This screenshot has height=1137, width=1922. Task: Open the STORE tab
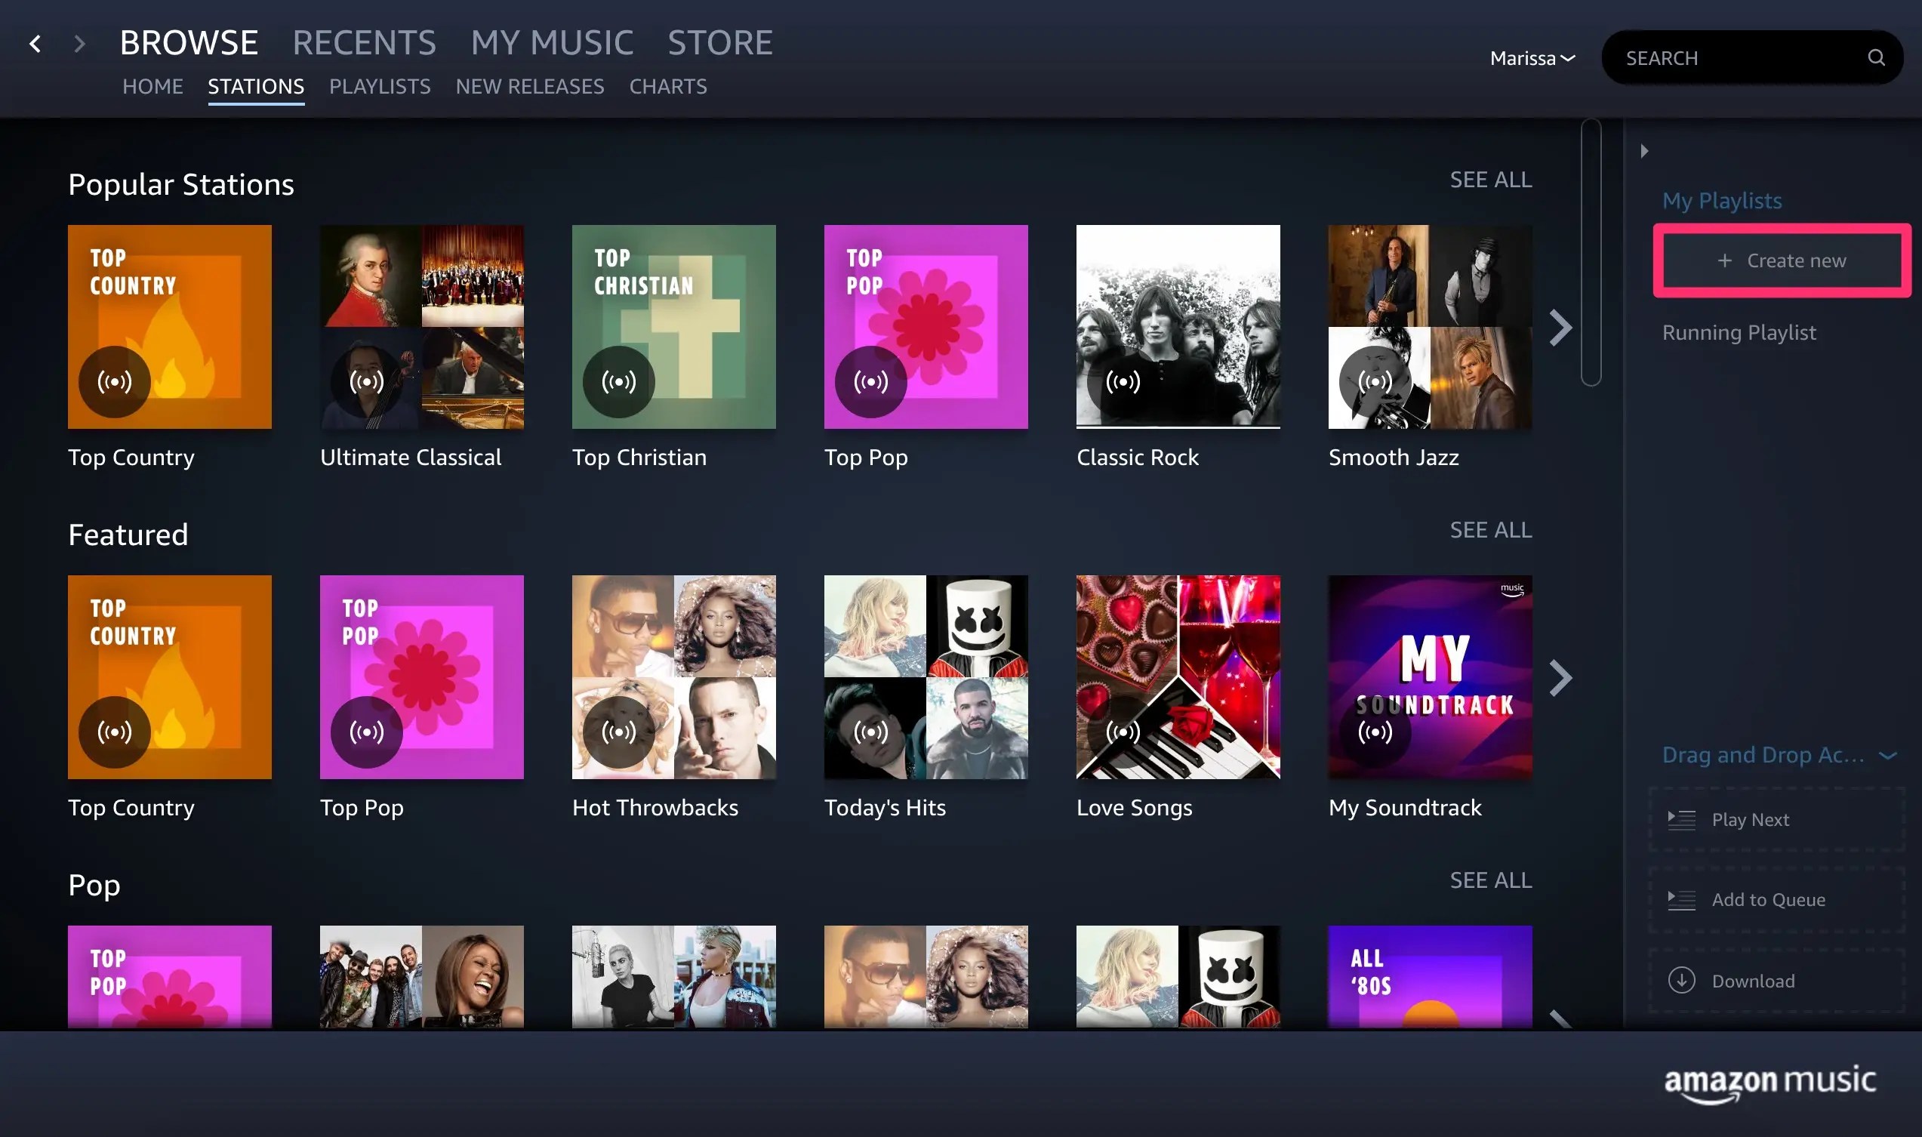[x=719, y=43]
